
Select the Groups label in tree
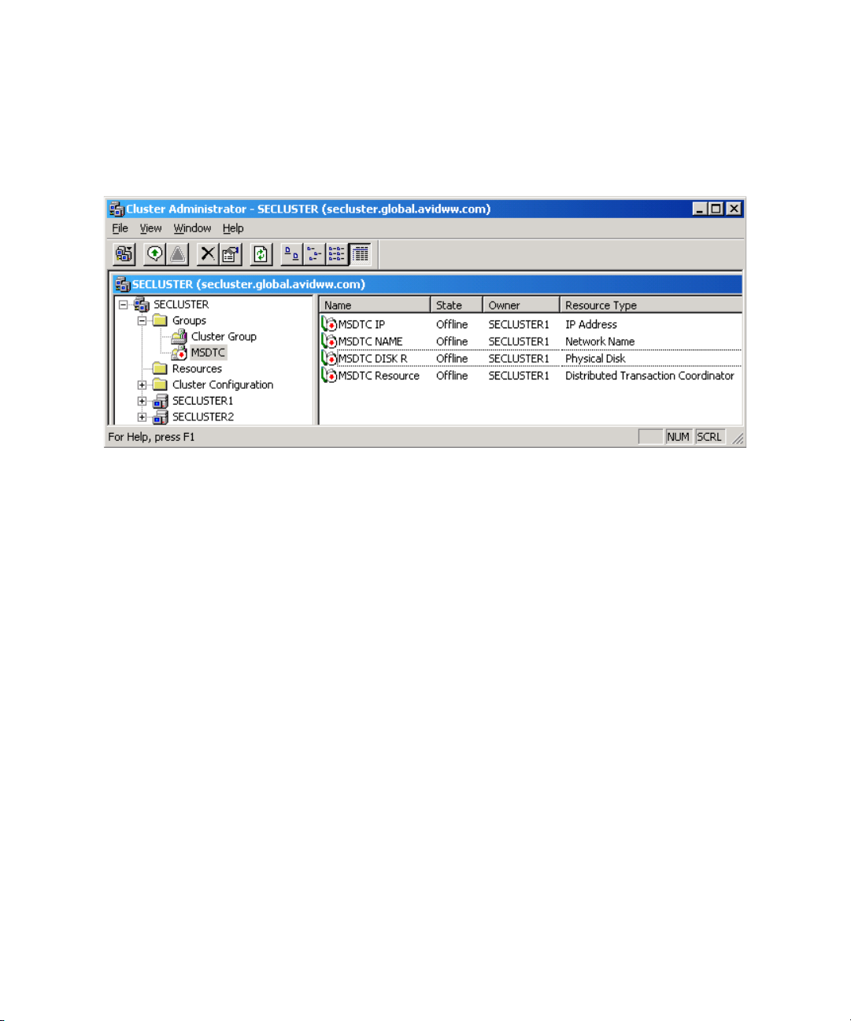pyautogui.click(x=189, y=320)
